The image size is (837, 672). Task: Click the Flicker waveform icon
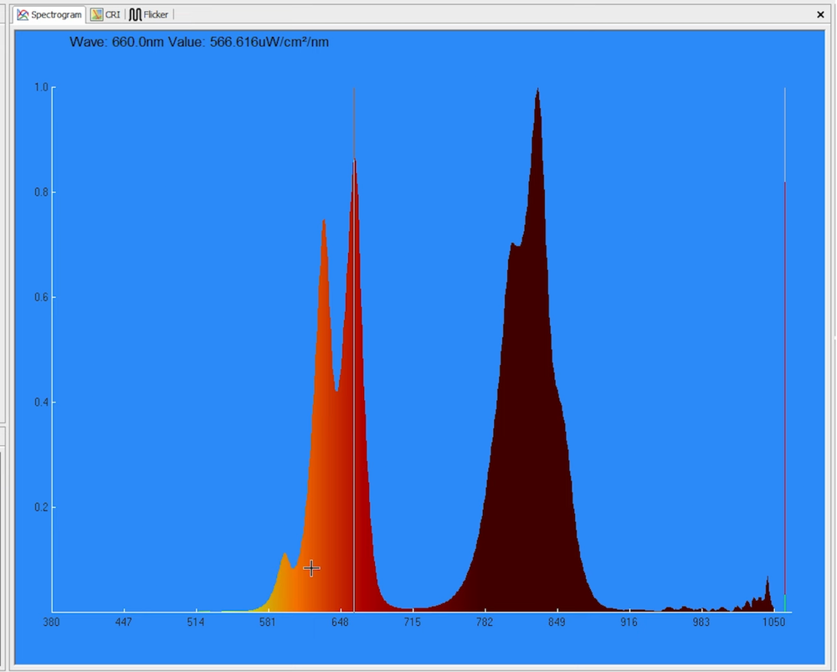click(135, 15)
